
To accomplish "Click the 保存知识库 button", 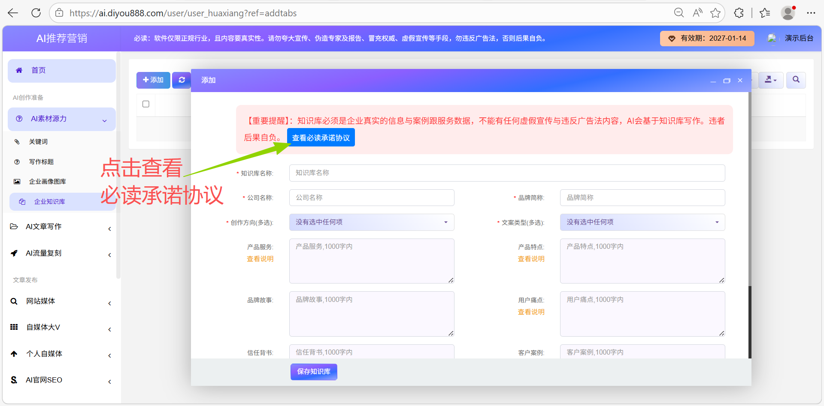I will (314, 372).
